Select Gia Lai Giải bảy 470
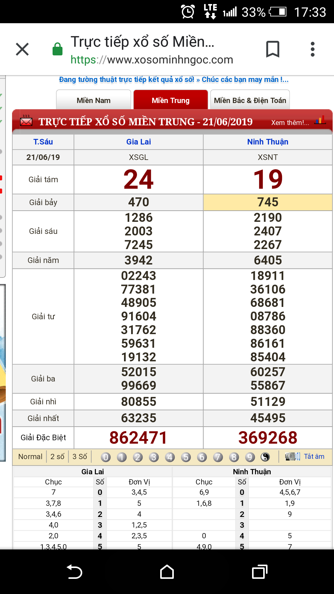The height and width of the screenshot is (594, 334). tap(139, 202)
